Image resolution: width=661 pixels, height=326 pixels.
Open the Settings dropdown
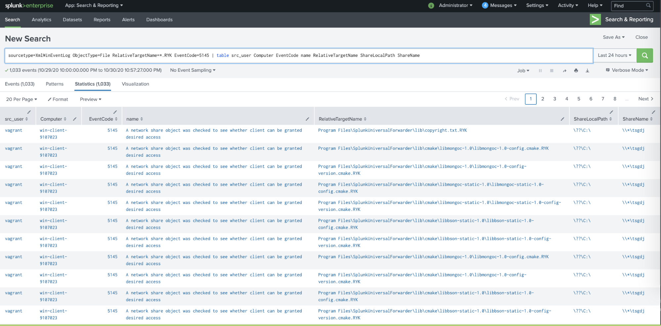click(x=537, y=5)
